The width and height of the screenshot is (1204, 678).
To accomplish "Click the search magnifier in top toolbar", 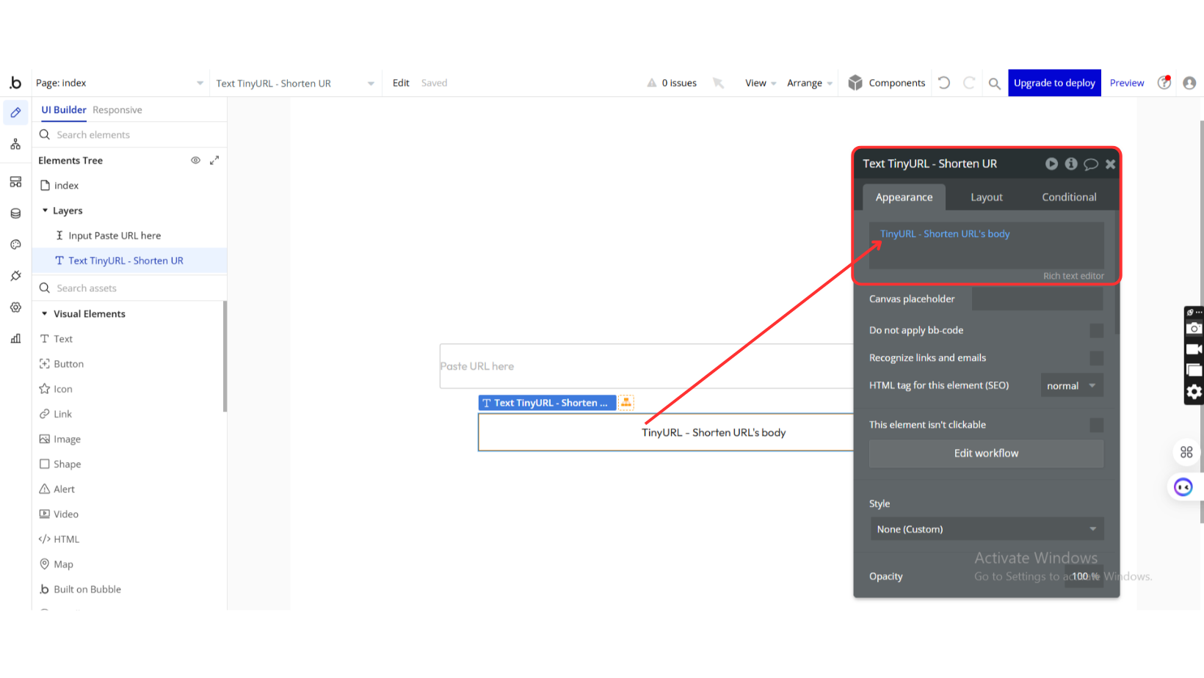I will coord(994,84).
